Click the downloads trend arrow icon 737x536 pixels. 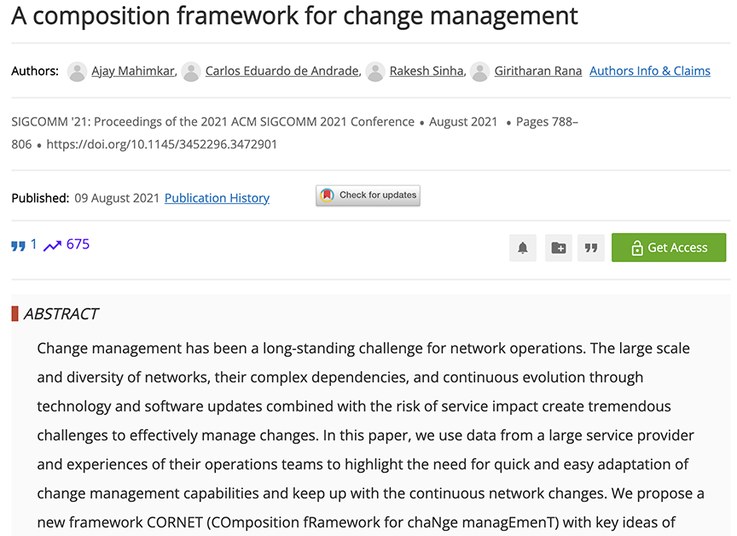[52, 246]
